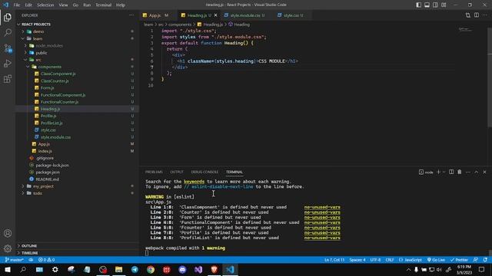The width and height of the screenshot is (492, 276).
Task: Click Prettier status bar item
Action: pos(459,260)
